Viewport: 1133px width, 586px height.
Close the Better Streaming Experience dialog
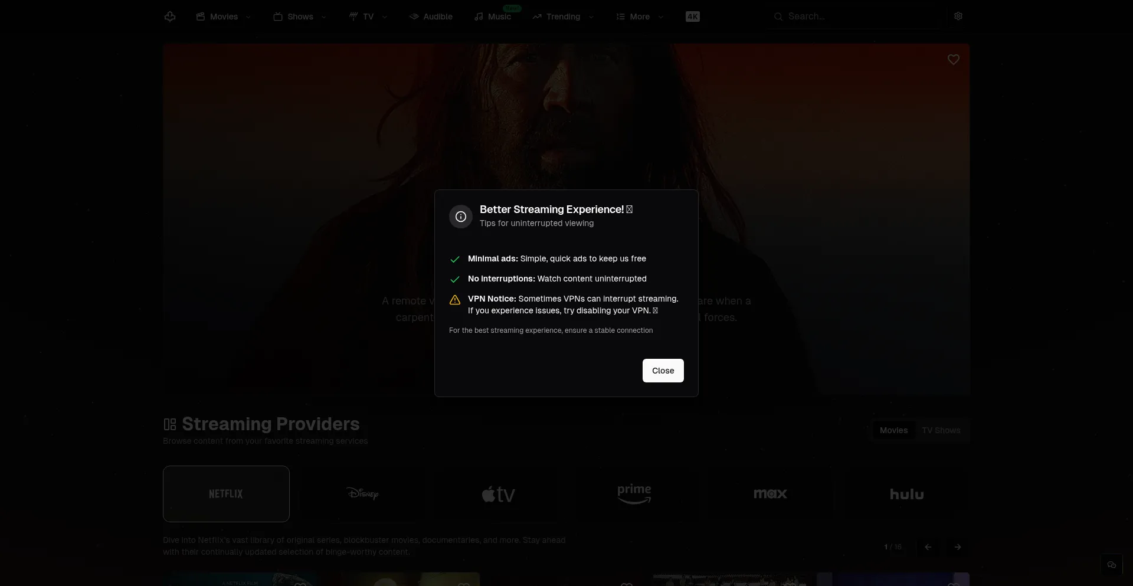click(663, 371)
